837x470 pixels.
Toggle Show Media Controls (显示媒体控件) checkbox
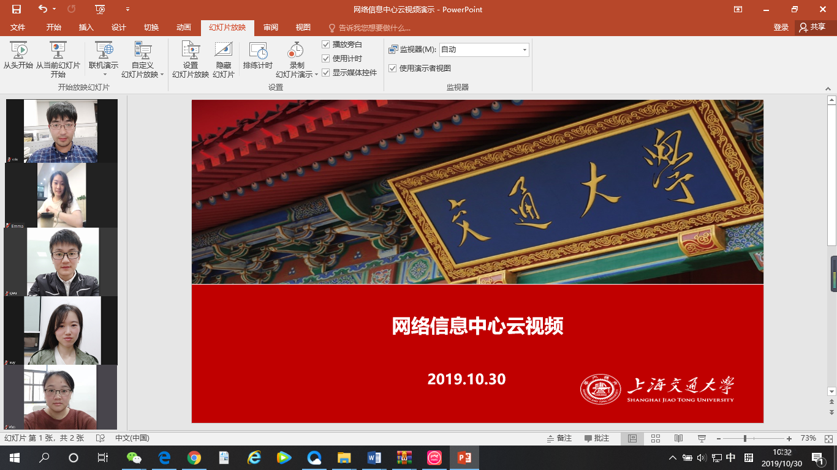tap(326, 72)
